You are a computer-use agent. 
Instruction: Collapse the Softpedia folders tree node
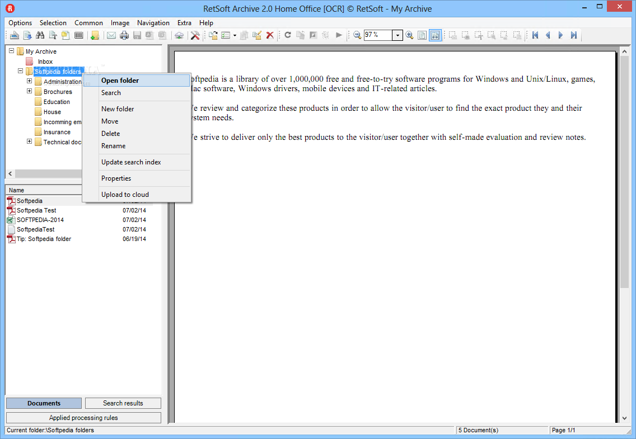pos(20,71)
